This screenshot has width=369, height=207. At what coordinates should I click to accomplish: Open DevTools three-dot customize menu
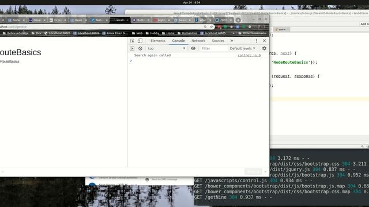pos(256,41)
